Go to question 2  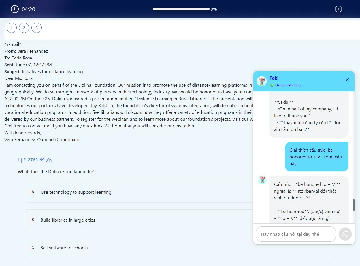(24, 28)
